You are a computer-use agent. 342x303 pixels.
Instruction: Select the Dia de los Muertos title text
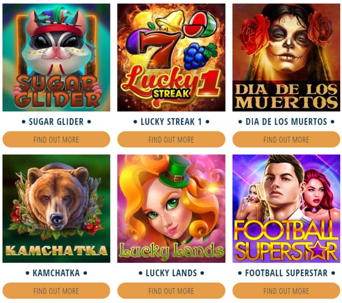tap(286, 122)
